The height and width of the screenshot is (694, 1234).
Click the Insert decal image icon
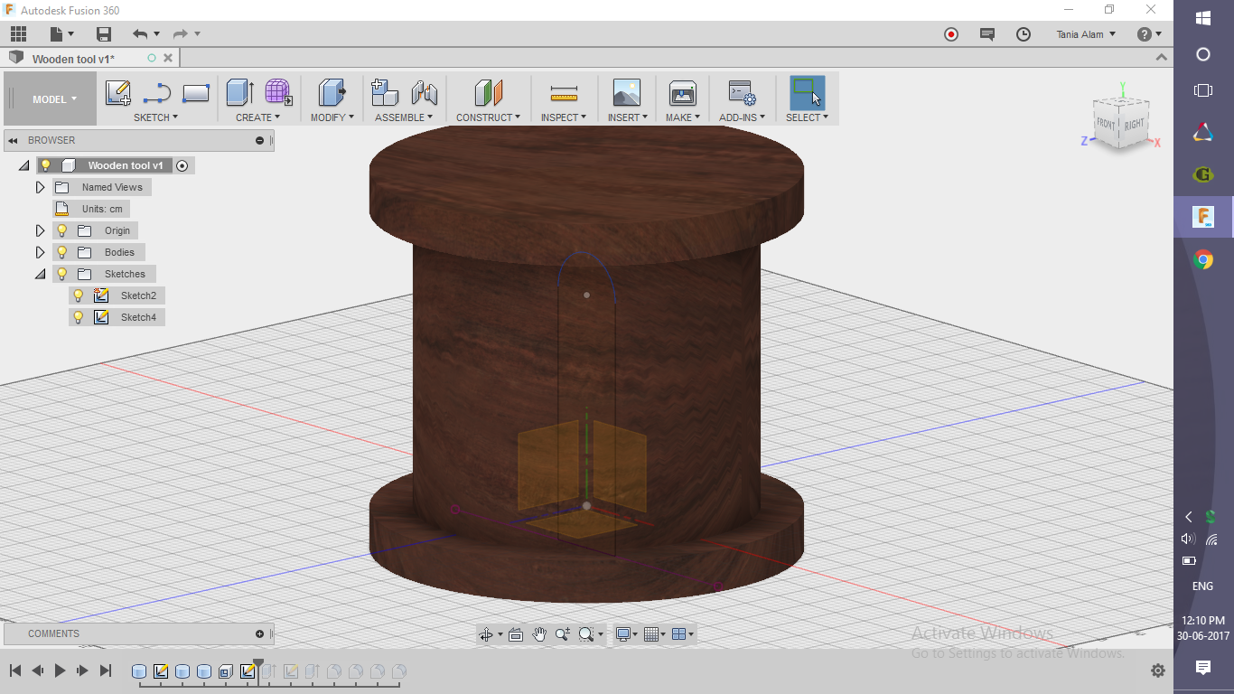[x=626, y=92]
